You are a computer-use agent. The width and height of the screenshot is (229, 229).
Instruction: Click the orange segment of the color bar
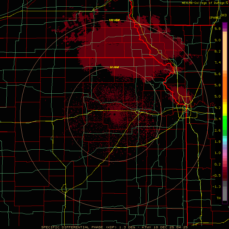tap(225, 88)
